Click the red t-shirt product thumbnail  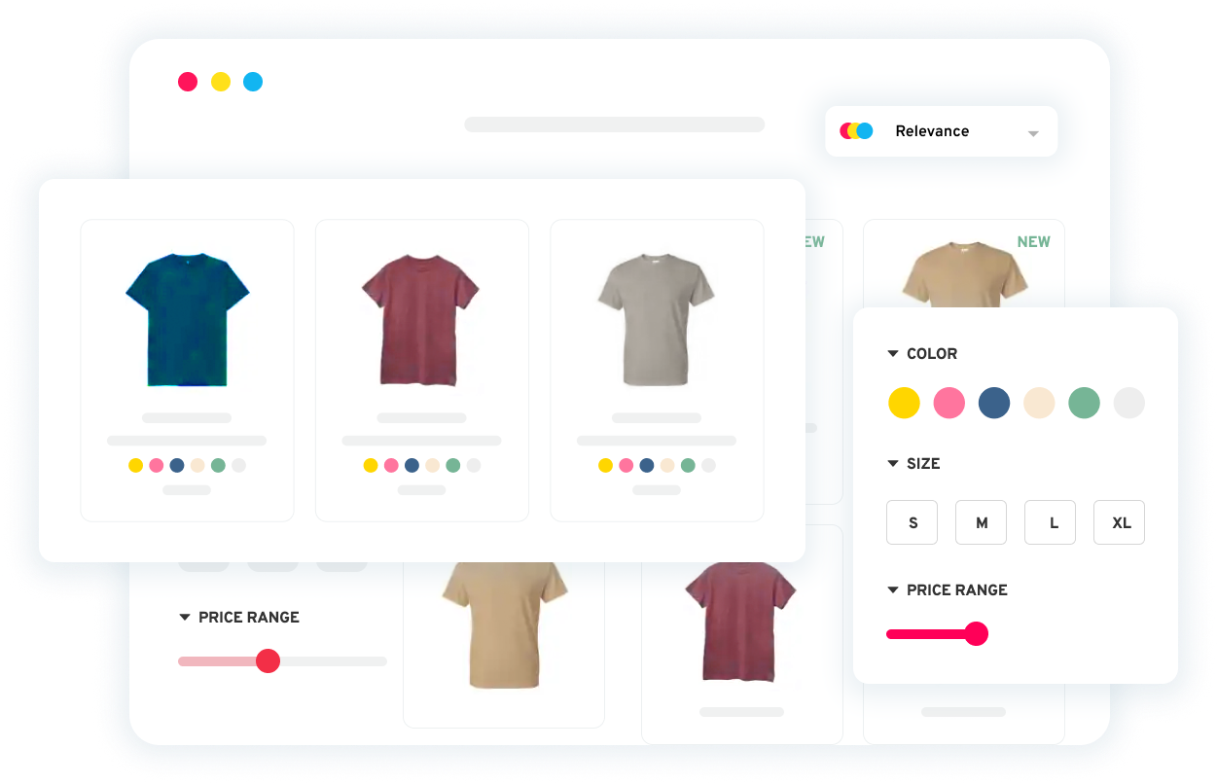pos(421,321)
